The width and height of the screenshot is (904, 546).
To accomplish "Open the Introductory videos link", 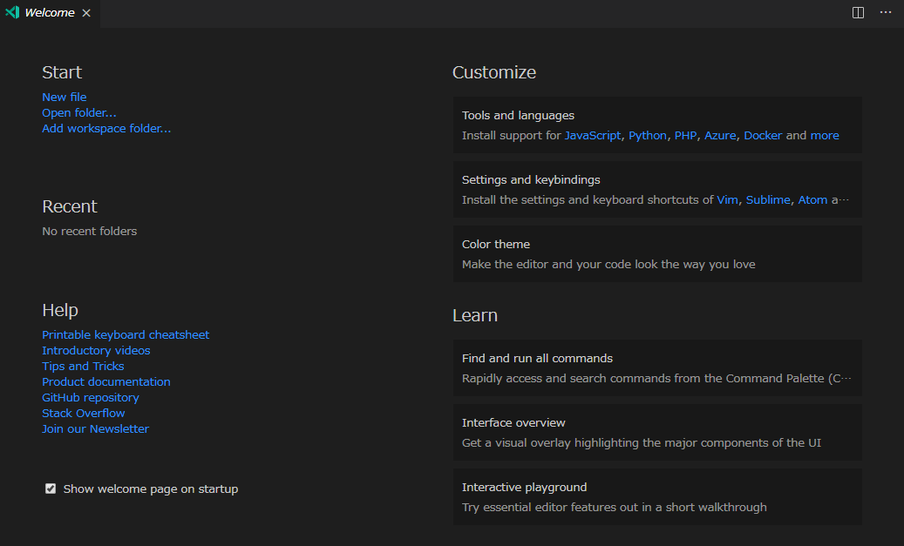I will 96,350.
